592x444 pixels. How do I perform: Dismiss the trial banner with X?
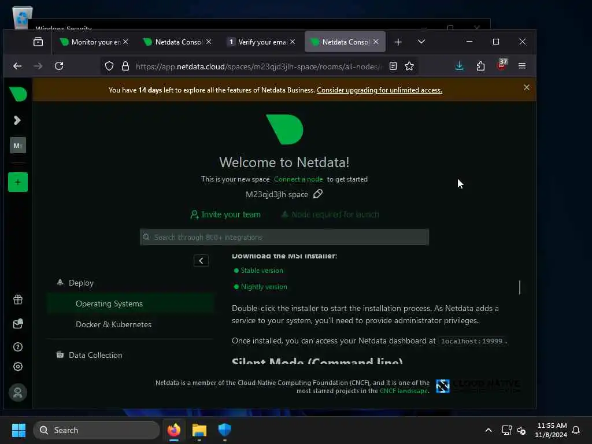coord(526,88)
